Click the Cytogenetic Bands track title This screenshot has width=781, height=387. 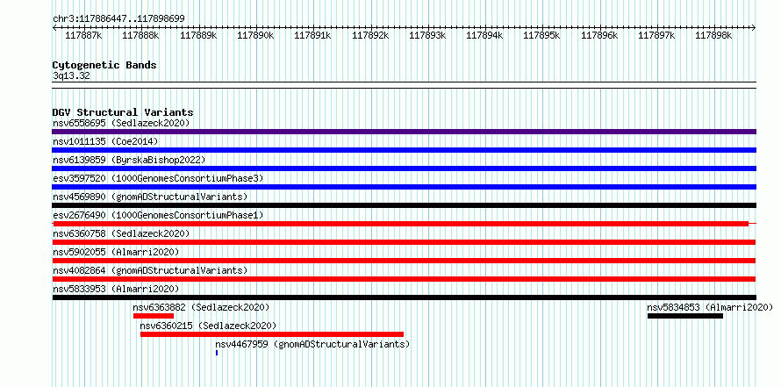point(104,65)
